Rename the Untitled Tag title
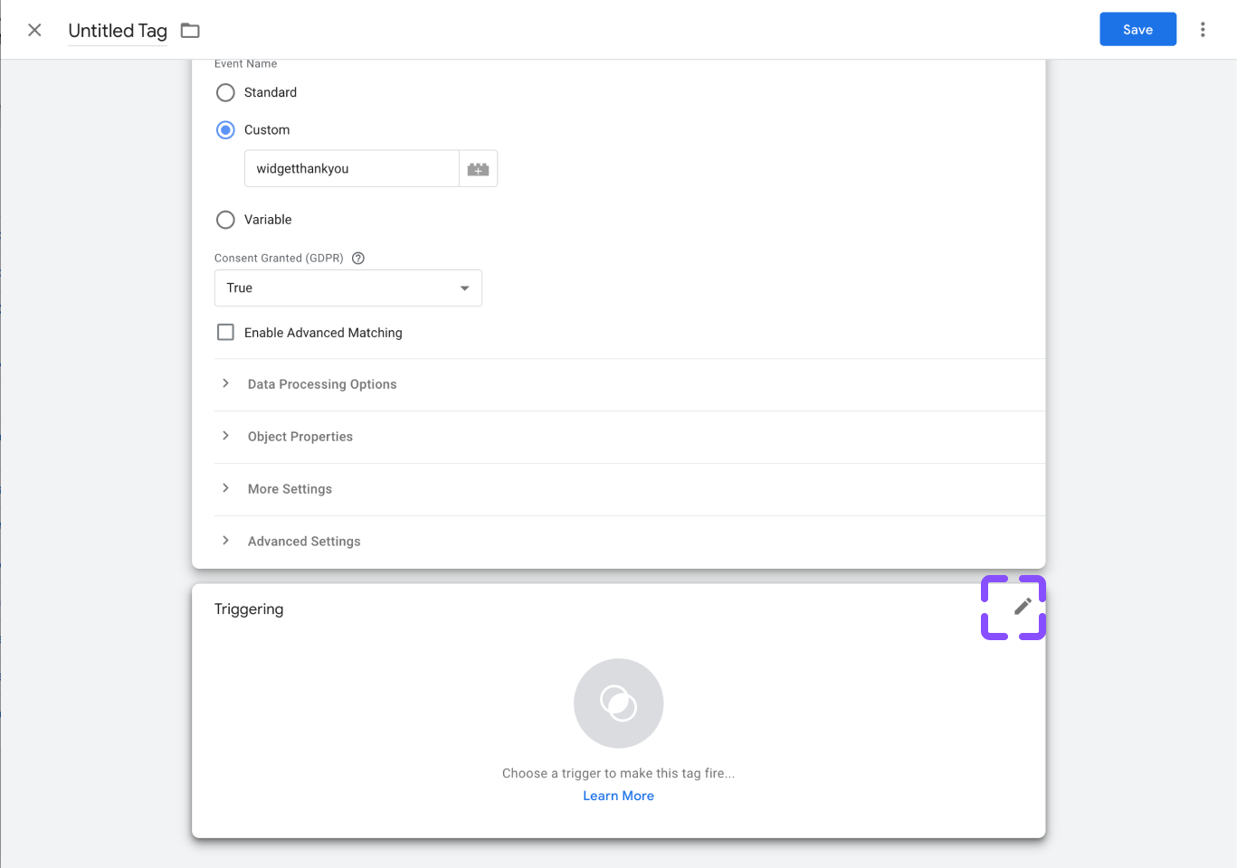This screenshot has height=868, width=1237. coord(118,31)
